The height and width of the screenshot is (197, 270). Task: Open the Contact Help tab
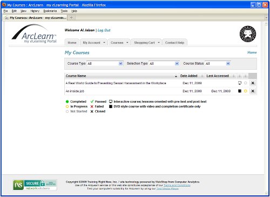pyautogui.click(x=174, y=43)
